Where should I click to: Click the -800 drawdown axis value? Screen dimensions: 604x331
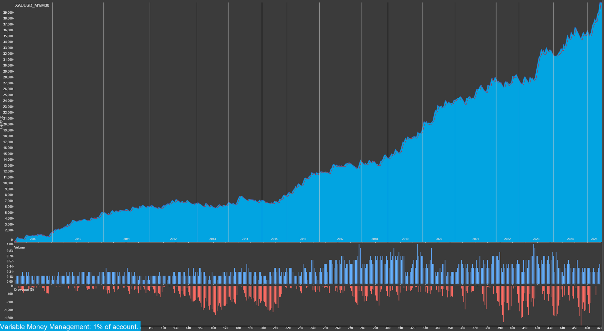(x=9, y=302)
